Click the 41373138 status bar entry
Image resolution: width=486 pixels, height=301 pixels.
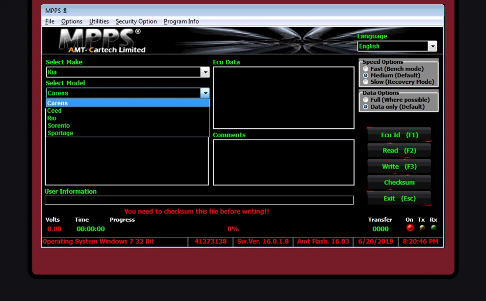(x=211, y=242)
